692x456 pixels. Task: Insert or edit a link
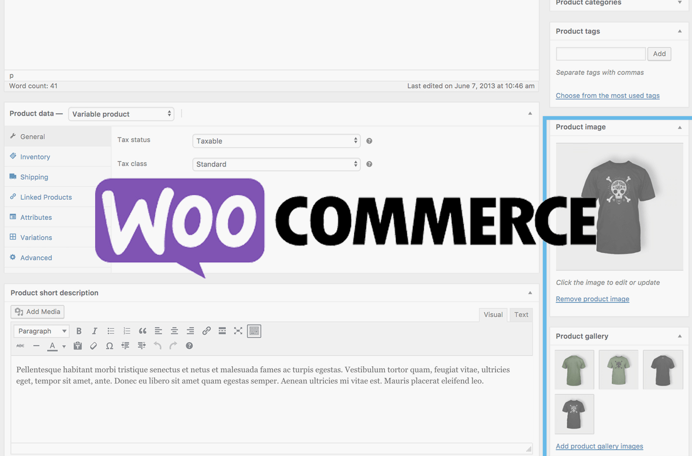(206, 331)
